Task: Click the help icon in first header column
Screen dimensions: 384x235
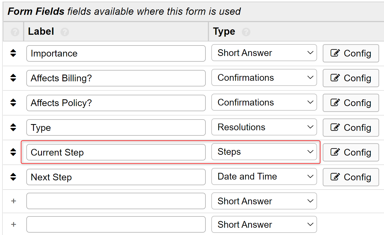Action: 15,32
